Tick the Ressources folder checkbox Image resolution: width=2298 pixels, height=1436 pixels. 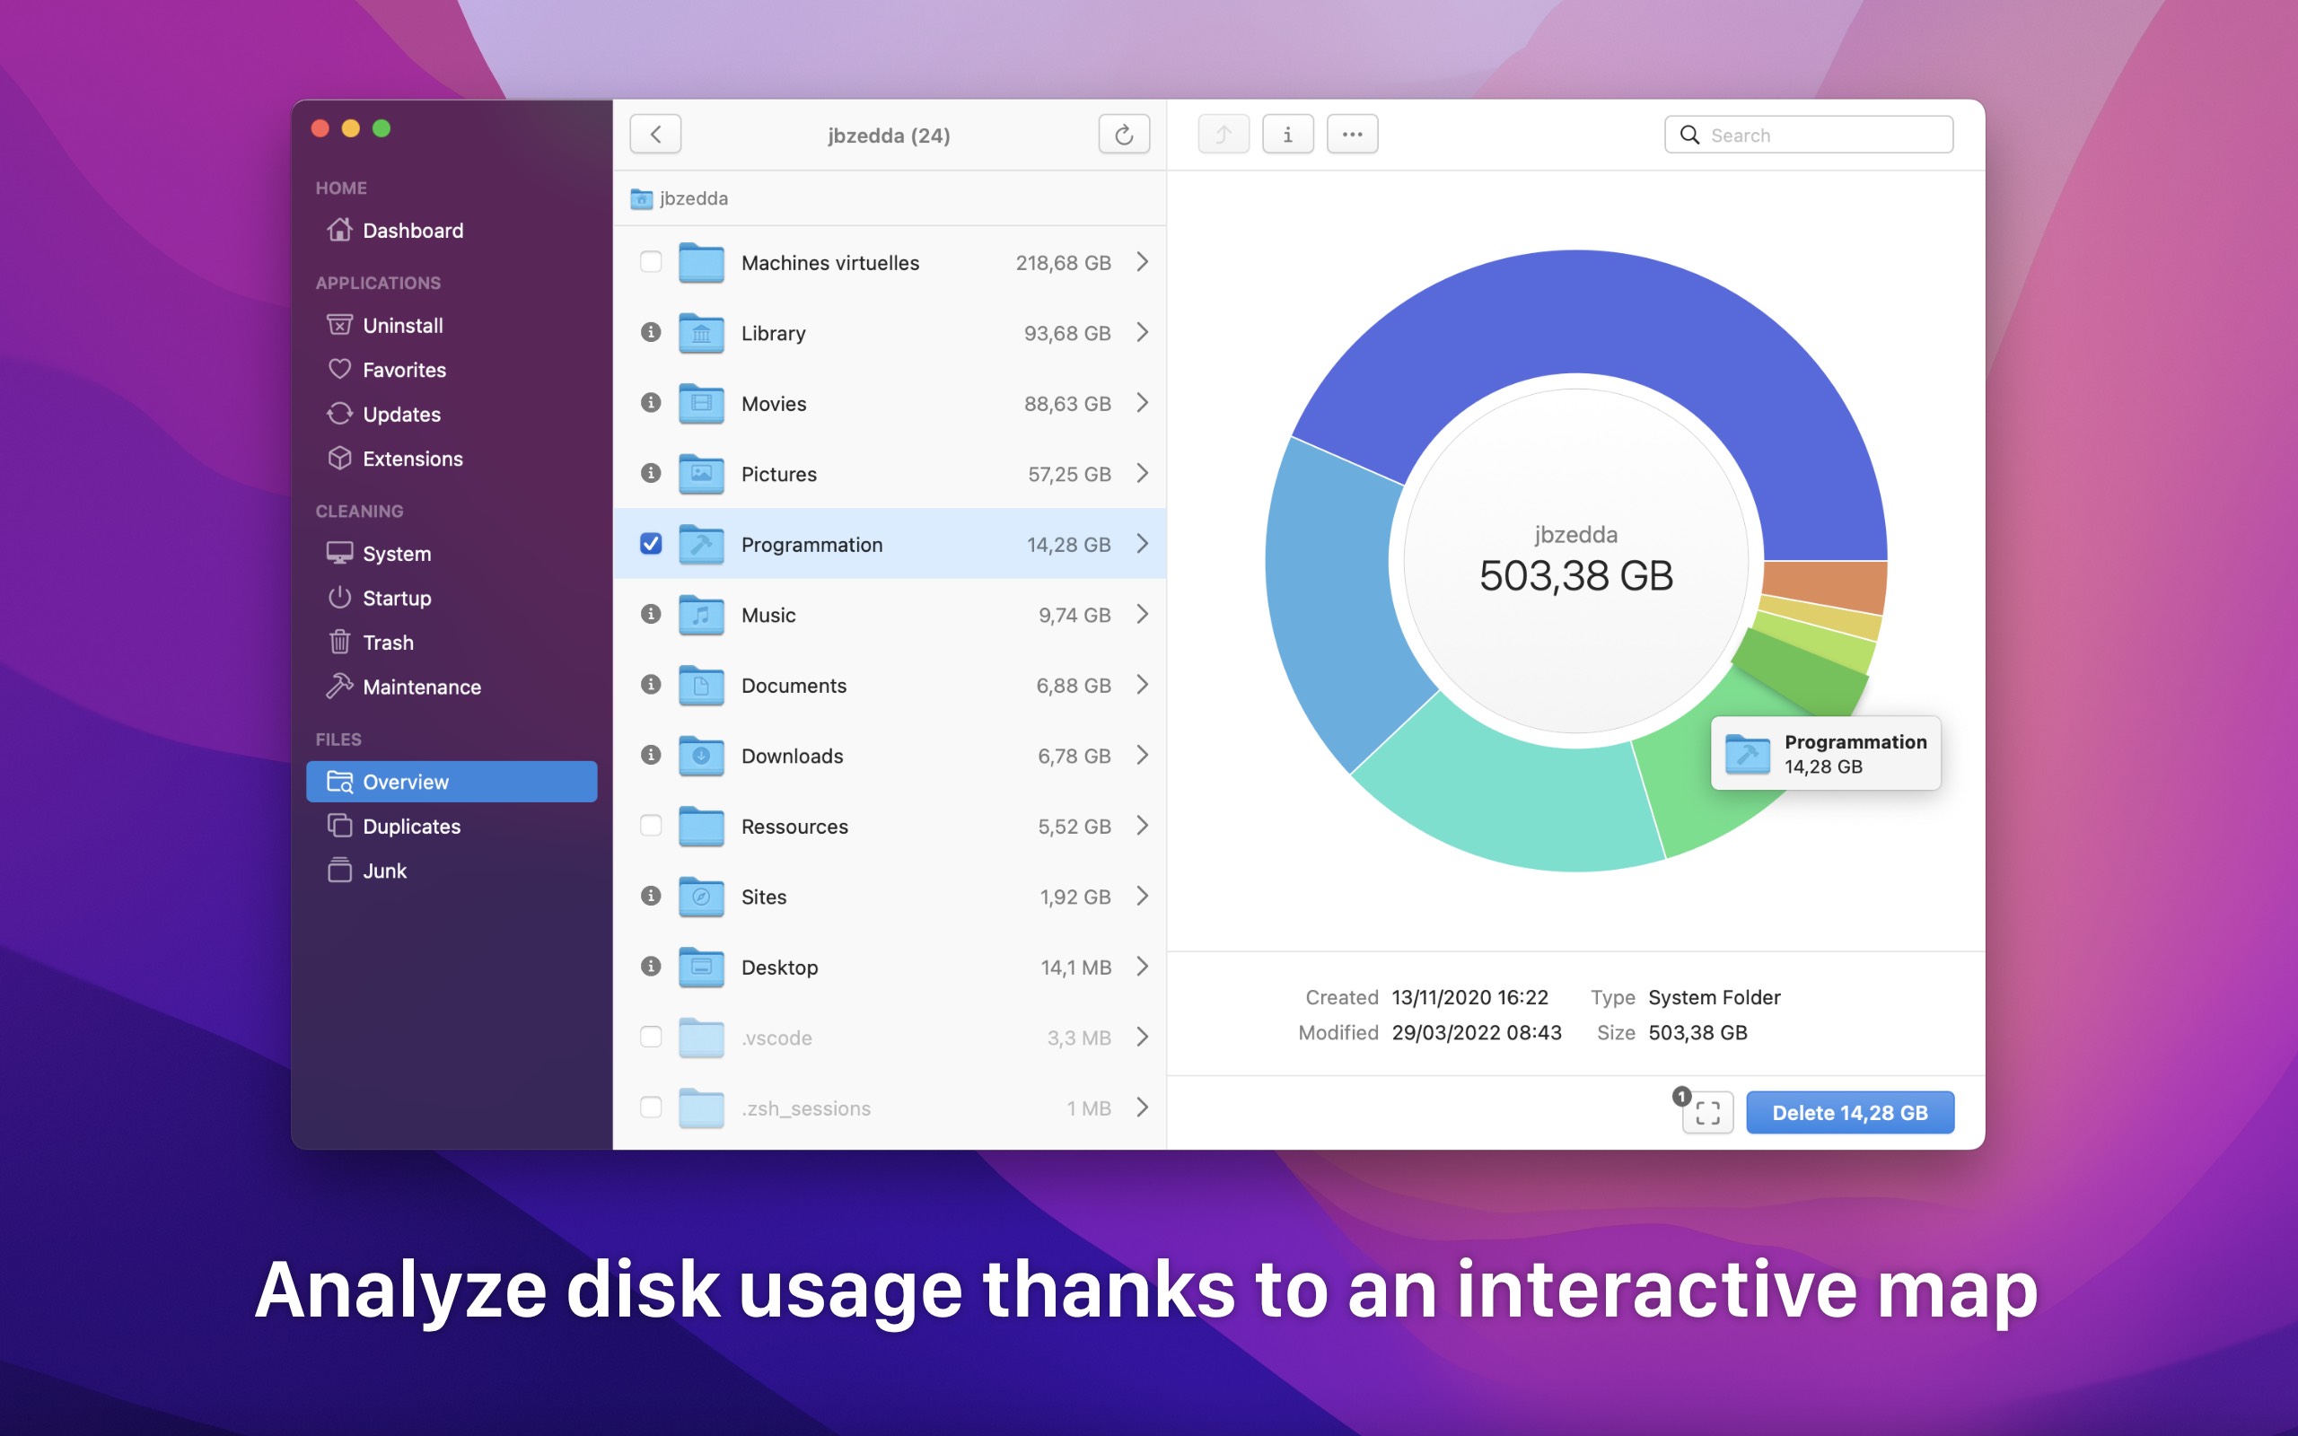tap(651, 826)
